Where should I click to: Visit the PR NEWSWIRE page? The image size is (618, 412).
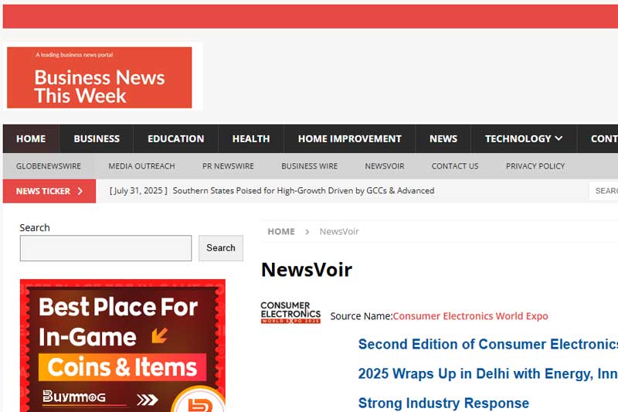coord(228,166)
